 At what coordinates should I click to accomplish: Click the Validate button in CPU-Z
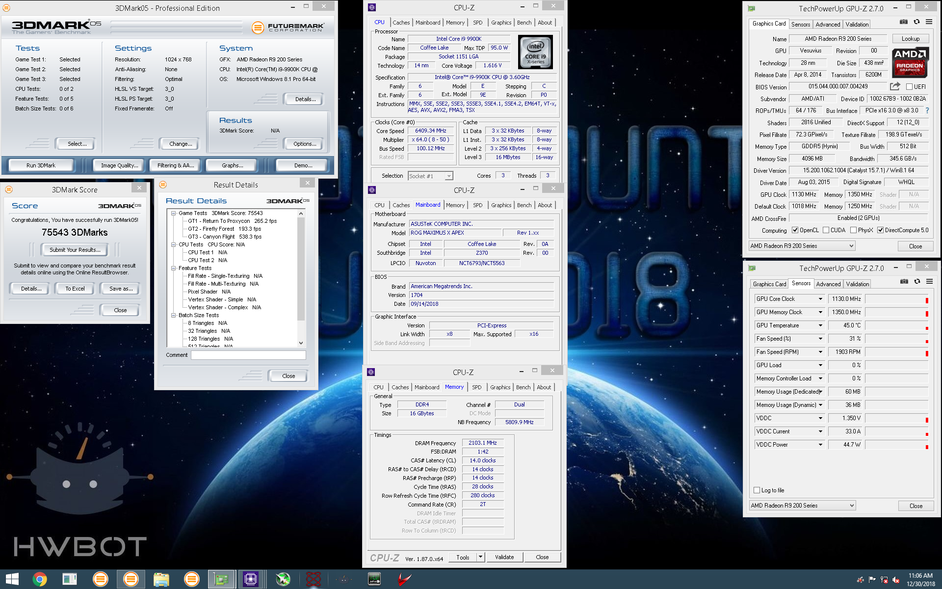coord(504,557)
